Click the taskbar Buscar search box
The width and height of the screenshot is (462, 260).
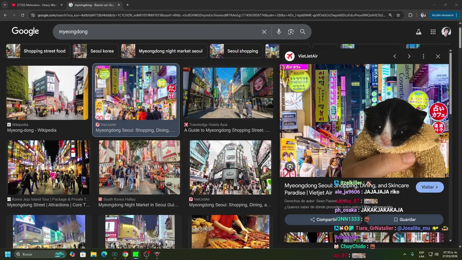pyautogui.click(x=40, y=254)
